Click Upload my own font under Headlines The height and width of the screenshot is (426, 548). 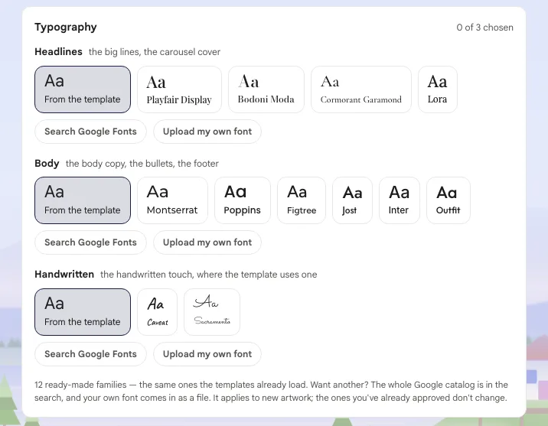pos(207,132)
